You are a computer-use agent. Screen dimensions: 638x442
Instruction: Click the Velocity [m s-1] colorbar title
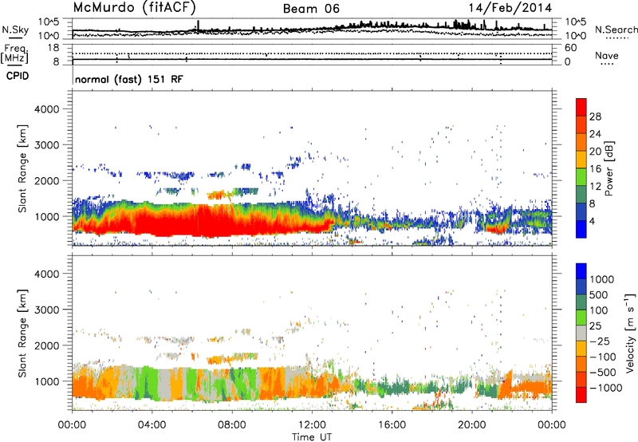pyautogui.click(x=630, y=333)
